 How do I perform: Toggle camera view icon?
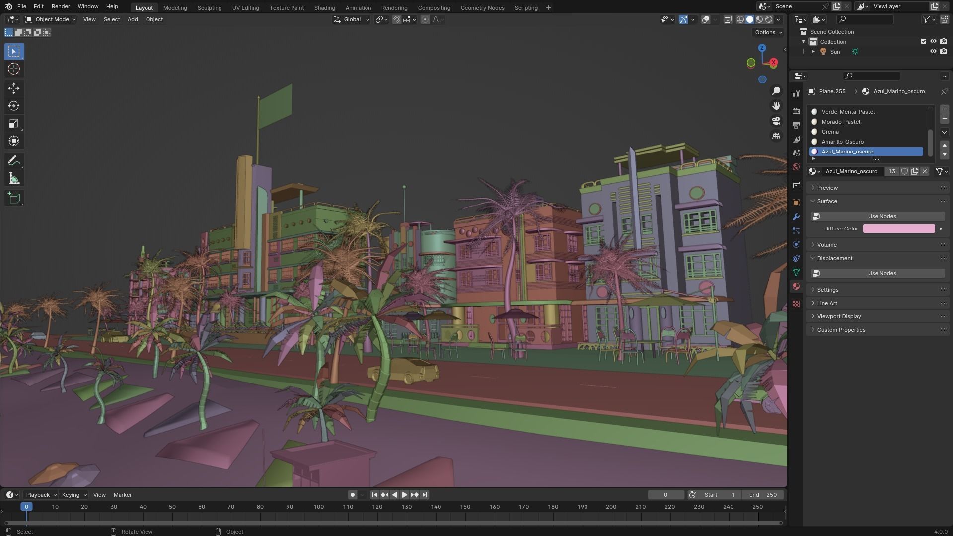pyautogui.click(x=776, y=121)
